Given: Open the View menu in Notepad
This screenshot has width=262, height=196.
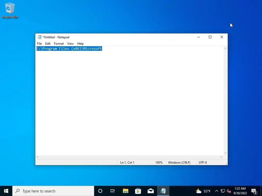Looking at the screenshot, I should [x=70, y=43].
